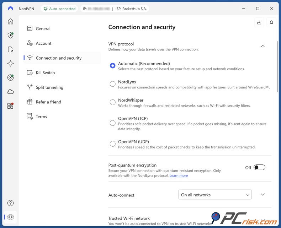Open the Home icon in sidebar
This screenshot has height=228, width=281.
[11, 22]
